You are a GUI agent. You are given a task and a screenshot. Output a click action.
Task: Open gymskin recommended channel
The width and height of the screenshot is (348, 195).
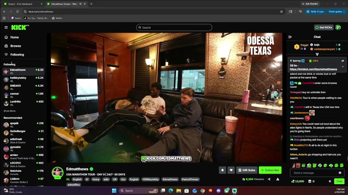(23, 148)
